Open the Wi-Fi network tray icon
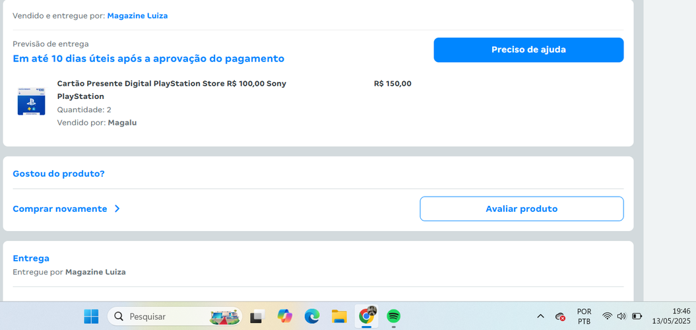 pos(607,317)
